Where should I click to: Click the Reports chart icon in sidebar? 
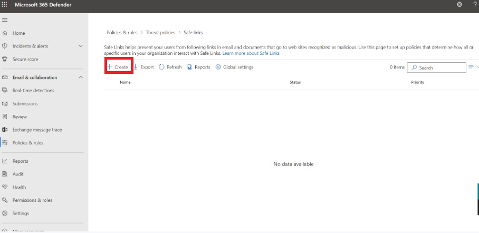click(x=5, y=161)
